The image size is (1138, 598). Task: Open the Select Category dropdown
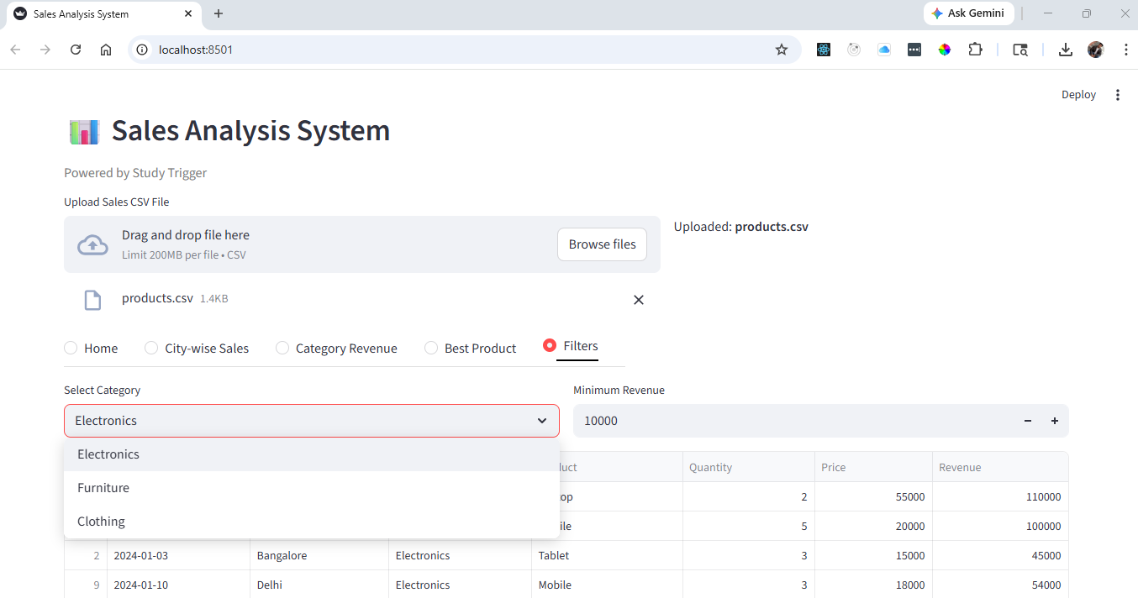pos(311,420)
